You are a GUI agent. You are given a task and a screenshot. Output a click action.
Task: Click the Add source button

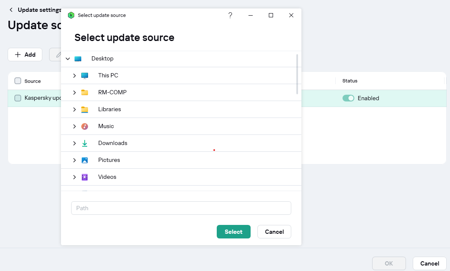(25, 55)
